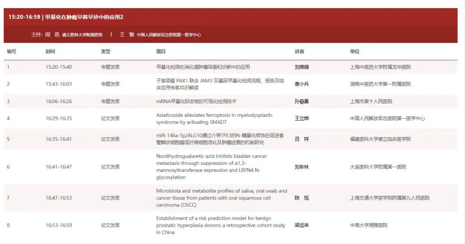Click number 1 in the 编号 column
465x244 pixels.
8,67
